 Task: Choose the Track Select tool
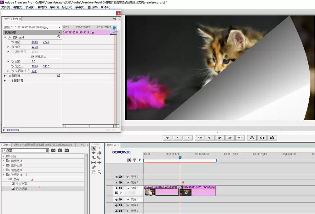(99, 148)
